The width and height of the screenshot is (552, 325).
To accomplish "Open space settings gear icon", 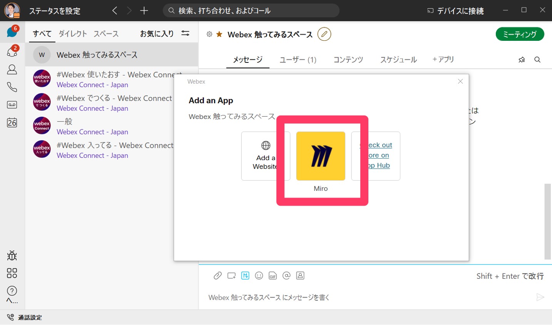I will 209,34.
